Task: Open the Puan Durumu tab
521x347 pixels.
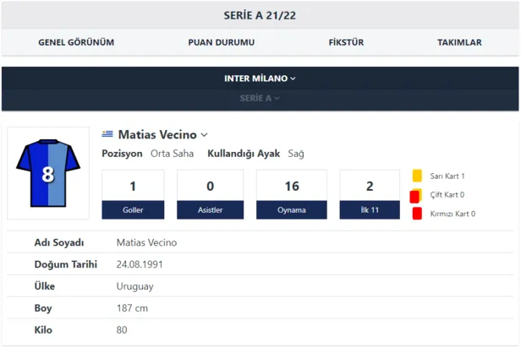Action: pyautogui.click(x=222, y=42)
